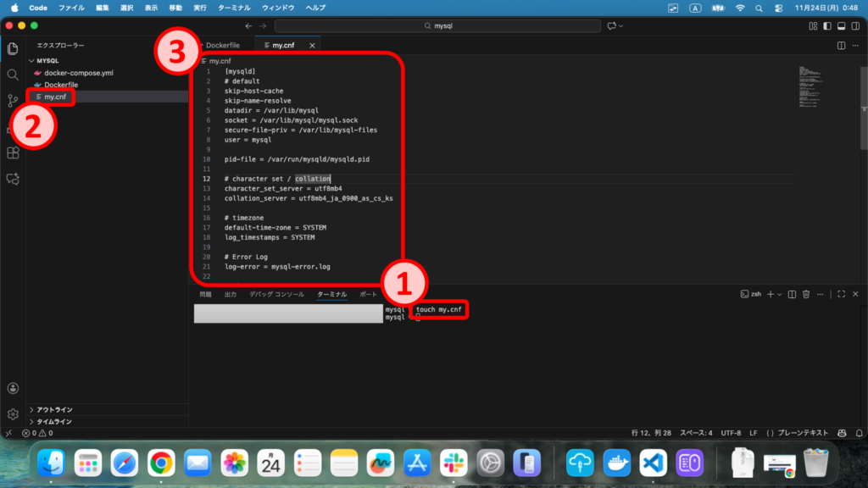This screenshot has height=488, width=868.
Task: Open docker-compose.yml in the explorer
Action: click(78, 73)
